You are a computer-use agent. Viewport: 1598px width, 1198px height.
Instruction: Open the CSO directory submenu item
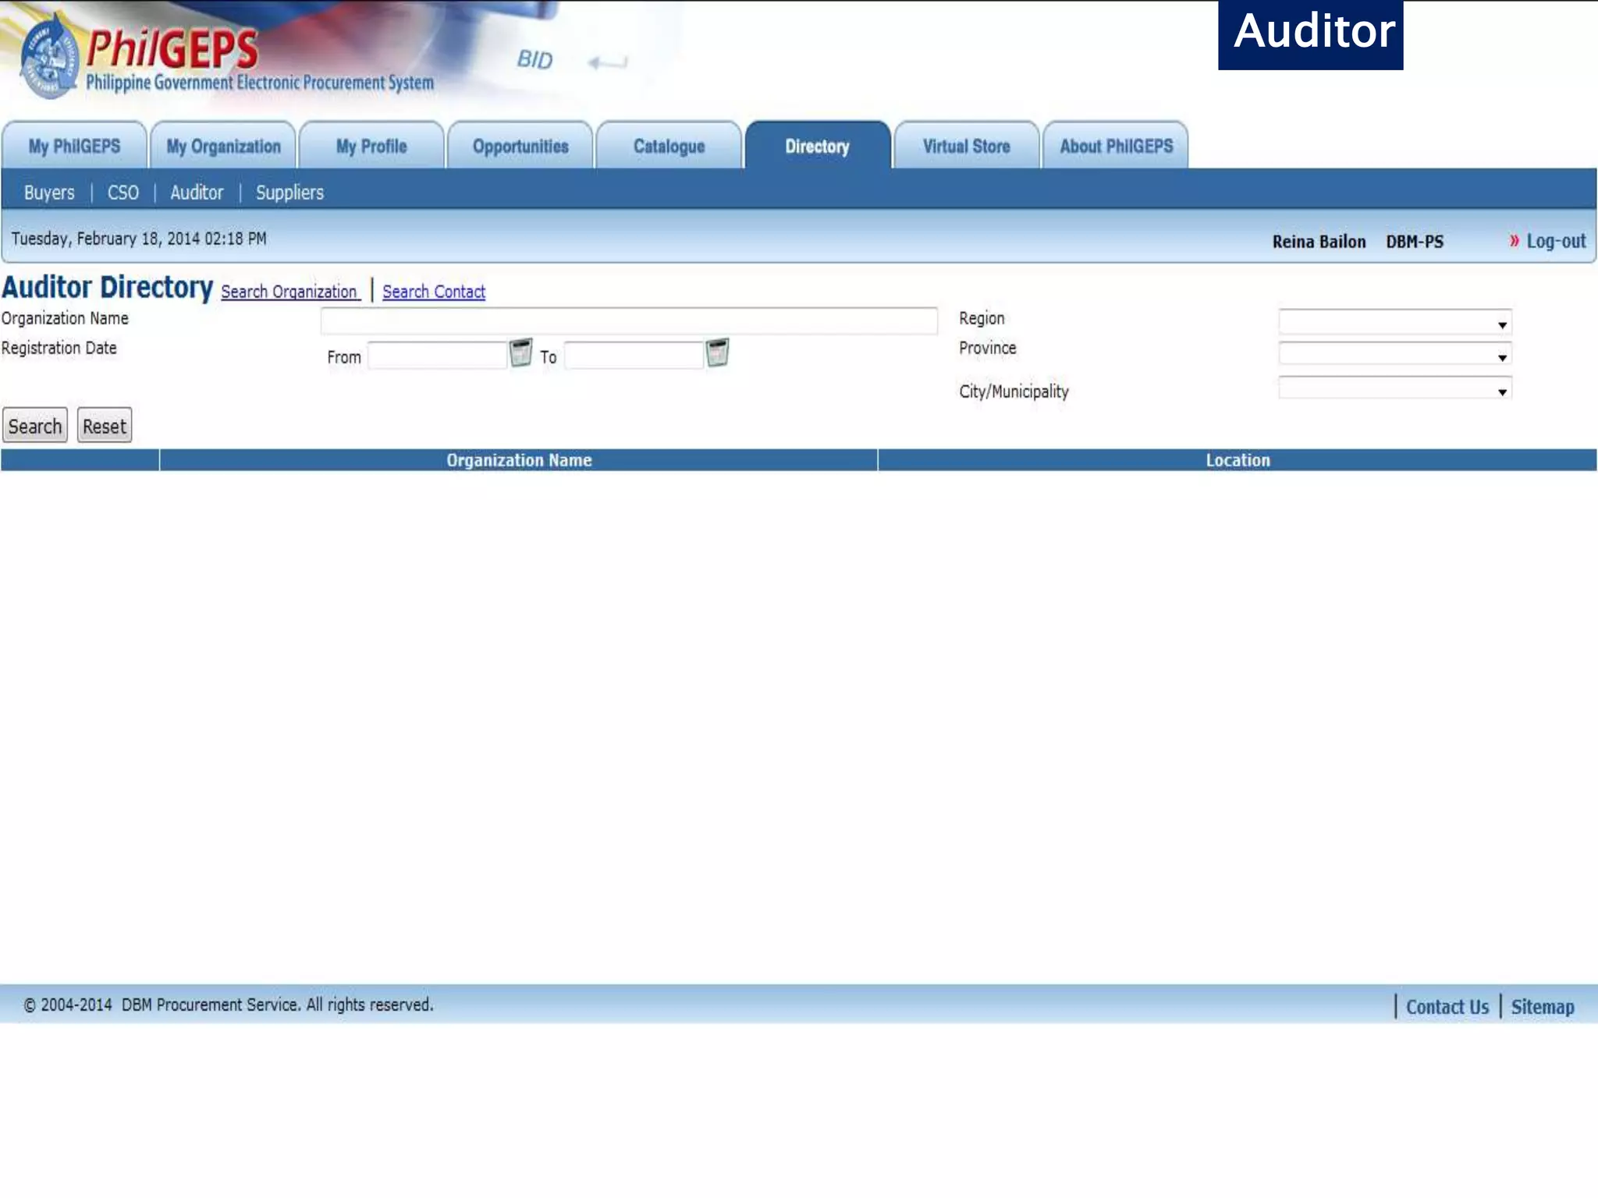123,193
